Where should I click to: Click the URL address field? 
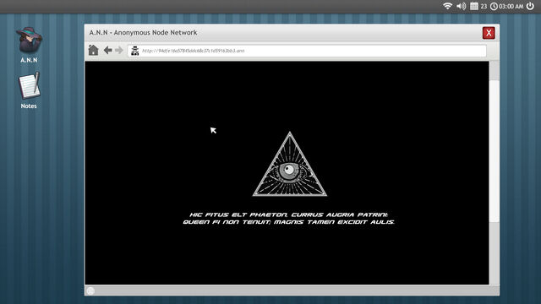tap(307, 51)
